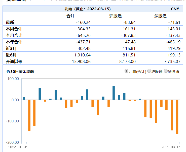Select the 沪股通 radio button above chart
Image resolution: width=186 pixels, height=152 pixels.
[149, 71]
